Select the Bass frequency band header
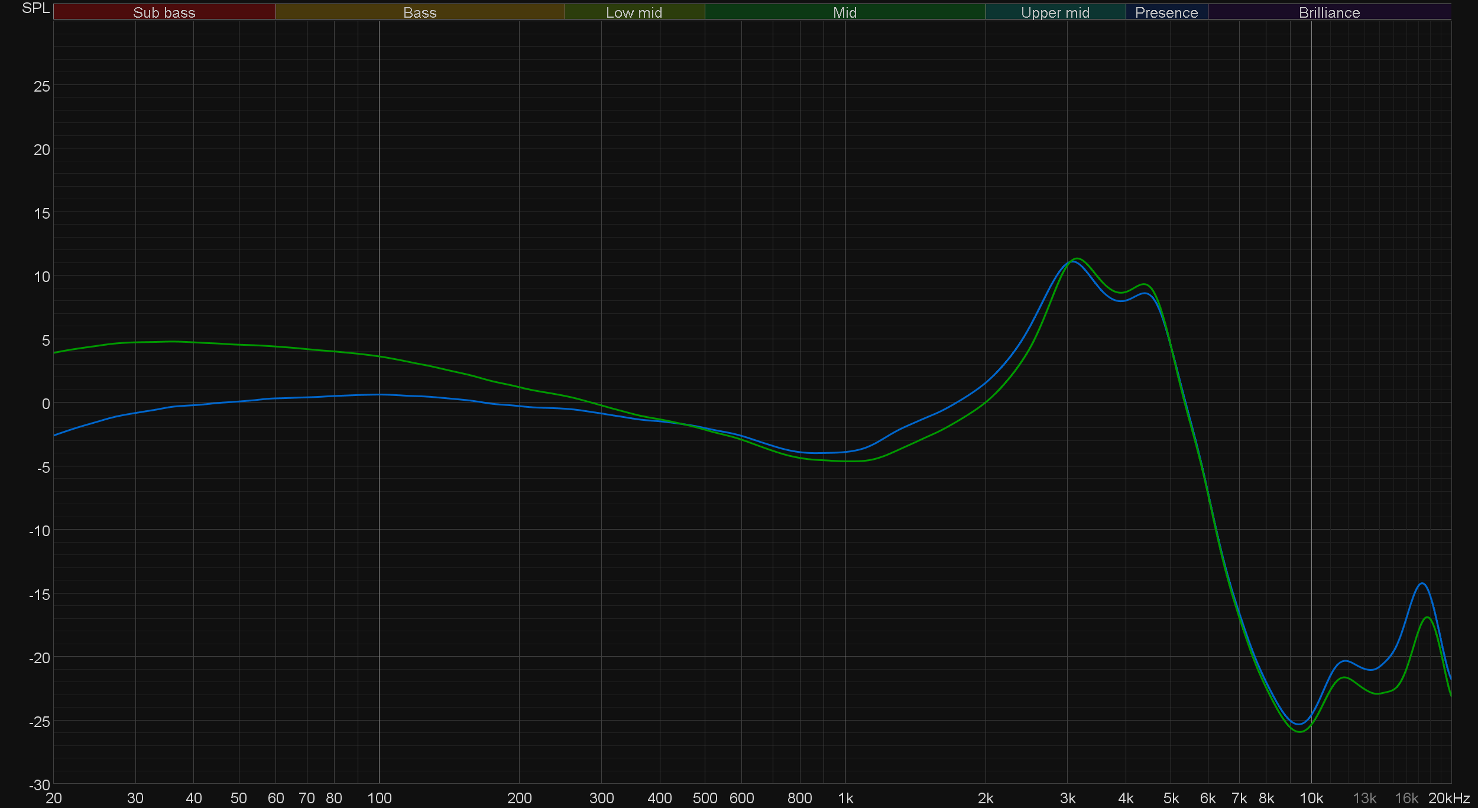The height and width of the screenshot is (808, 1478). (420, 12)
